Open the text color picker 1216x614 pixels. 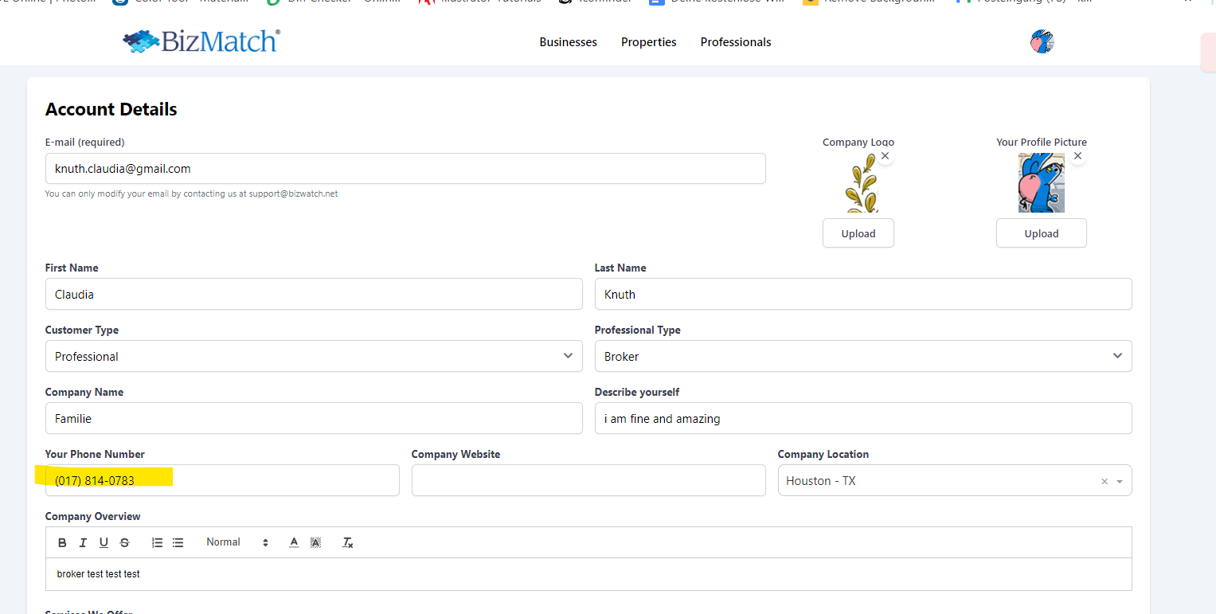294,542
